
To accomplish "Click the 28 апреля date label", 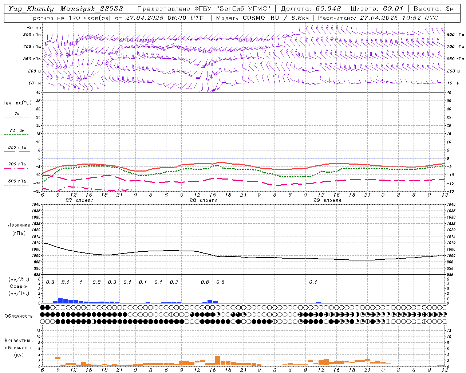I will (203, 200).
